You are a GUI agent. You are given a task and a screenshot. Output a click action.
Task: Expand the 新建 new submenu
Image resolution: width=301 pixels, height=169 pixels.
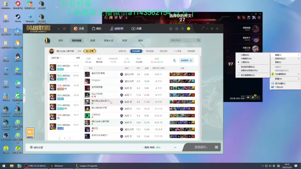tap(286, 79)
